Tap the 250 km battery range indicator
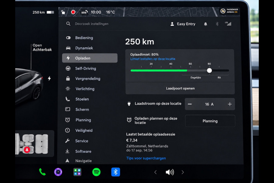The image size is (274, 183). tap(43, 12)
